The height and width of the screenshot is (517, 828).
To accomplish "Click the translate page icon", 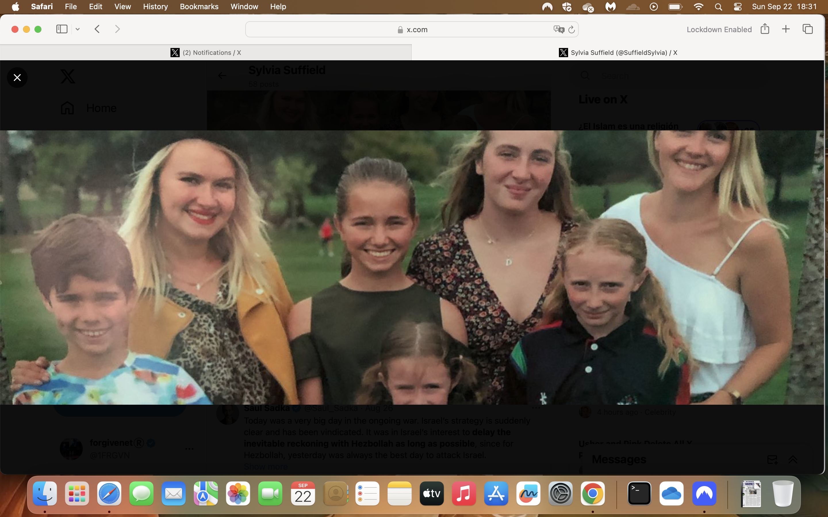I will [x=559, y=29].
